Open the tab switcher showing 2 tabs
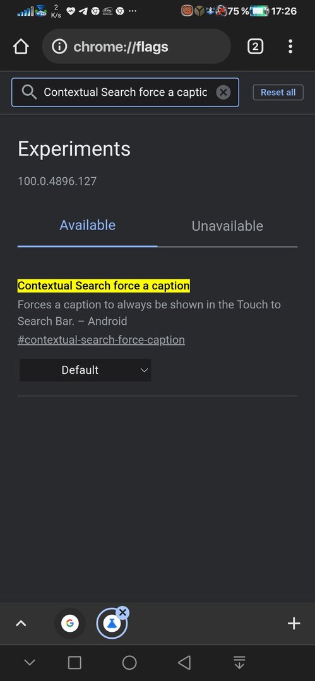This screenshot has height=681, width=315. click(256, 47)
